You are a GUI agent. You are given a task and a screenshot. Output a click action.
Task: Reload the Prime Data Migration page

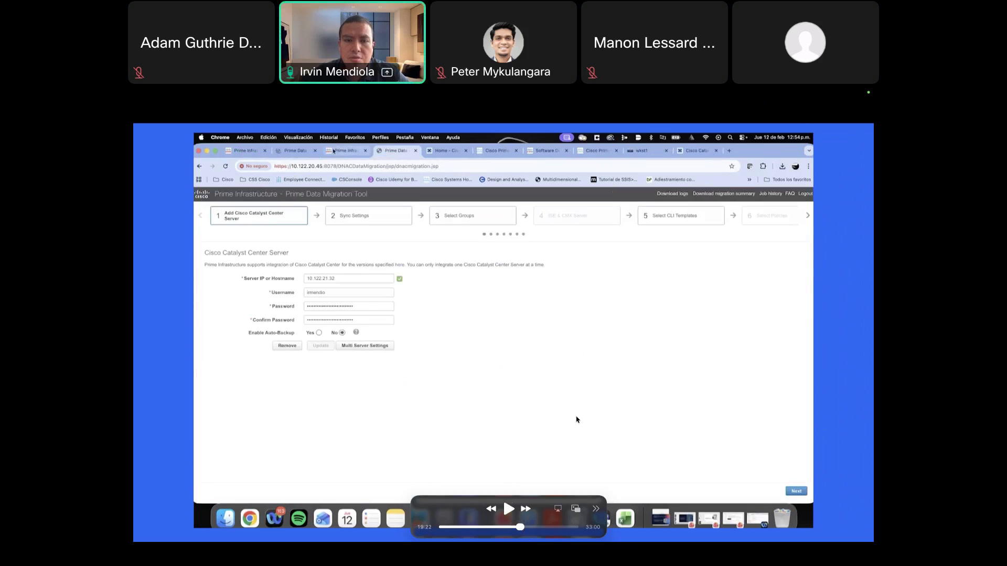[226, 166]
